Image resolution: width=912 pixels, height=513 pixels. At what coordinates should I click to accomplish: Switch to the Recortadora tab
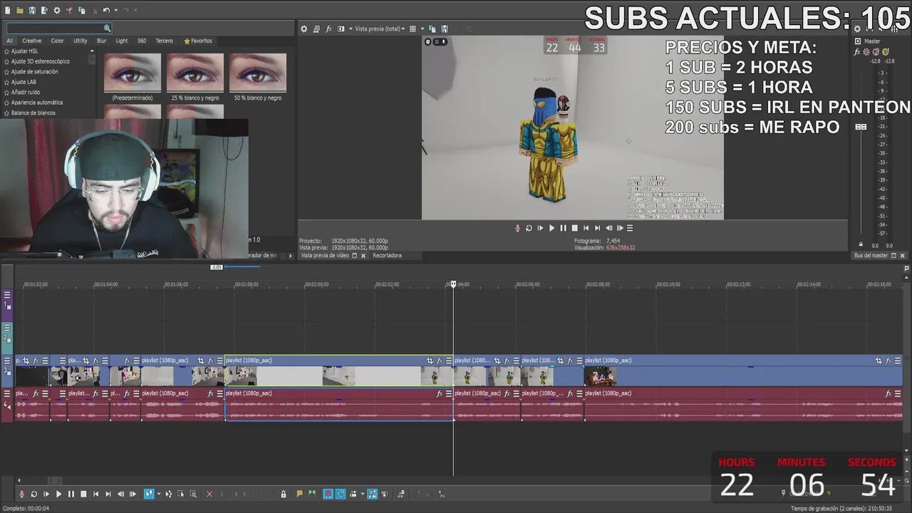(387, 255)
